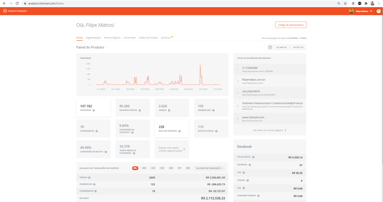Click help icon next to CPA
This screenshot has width=383, height=202.
click(244, 188)
